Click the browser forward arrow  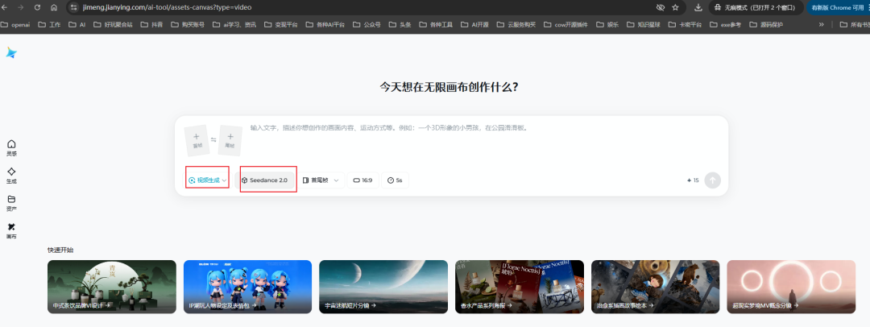pos(21,7)
